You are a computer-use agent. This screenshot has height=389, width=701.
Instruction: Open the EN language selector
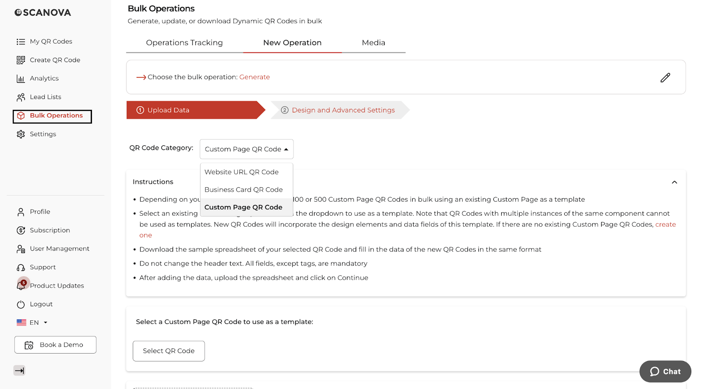[x=32, y=322]
